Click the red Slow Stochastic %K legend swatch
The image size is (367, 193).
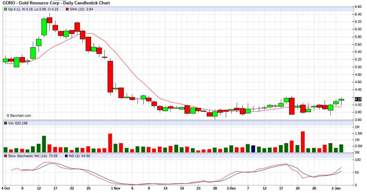[x=6, y=156]
